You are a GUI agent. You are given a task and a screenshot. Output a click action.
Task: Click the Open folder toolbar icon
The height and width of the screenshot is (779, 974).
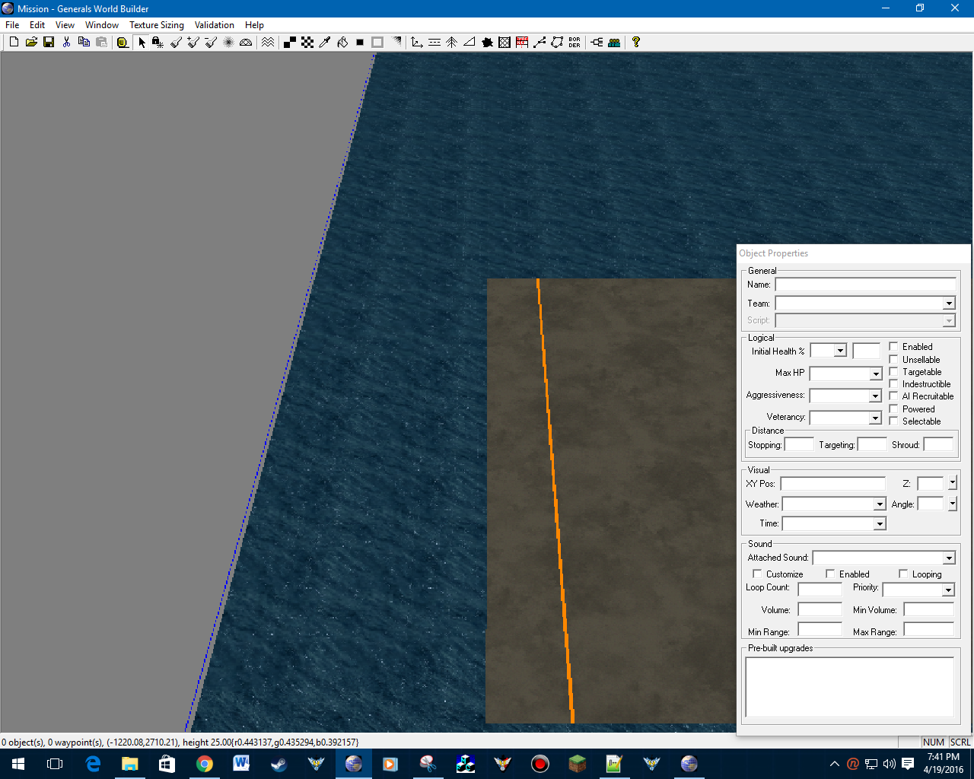click(31, 43)
